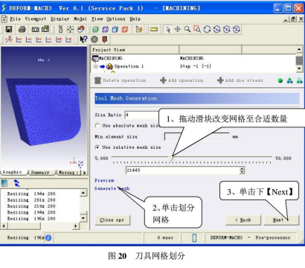
Task: Click the element count field showing 21445
Action: coord(183,170)
